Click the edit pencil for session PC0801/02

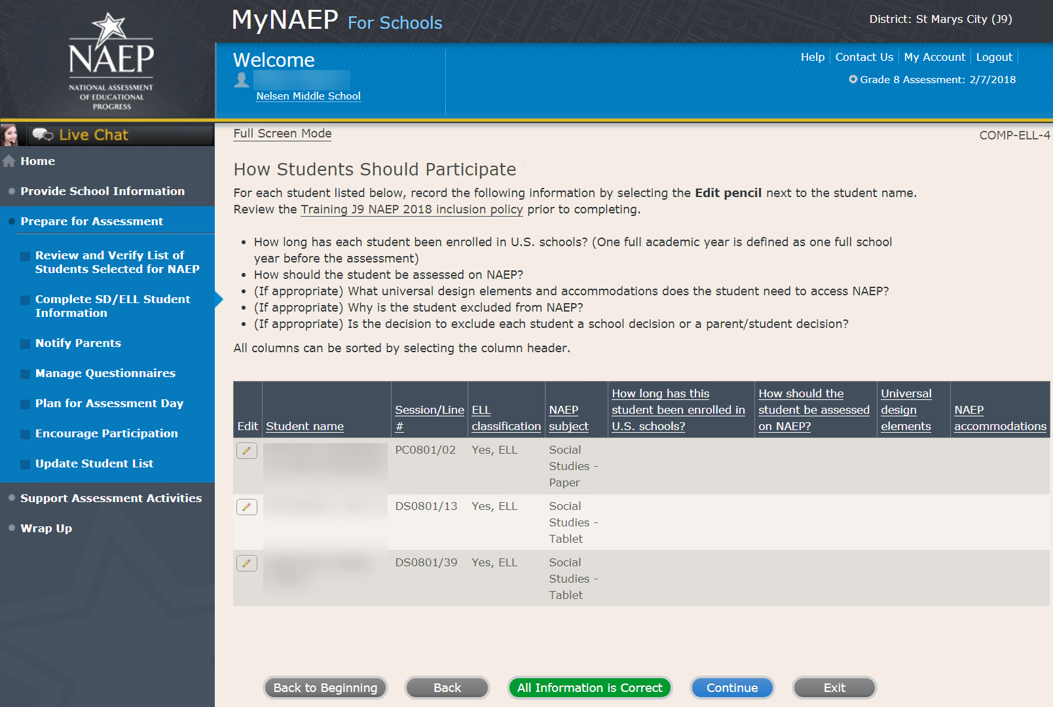[x=247, y=450]
